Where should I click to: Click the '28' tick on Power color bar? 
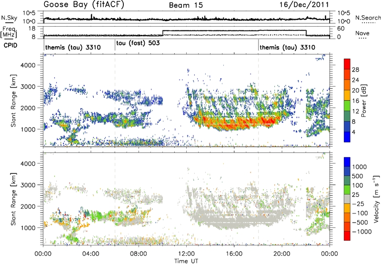[355, 70]
